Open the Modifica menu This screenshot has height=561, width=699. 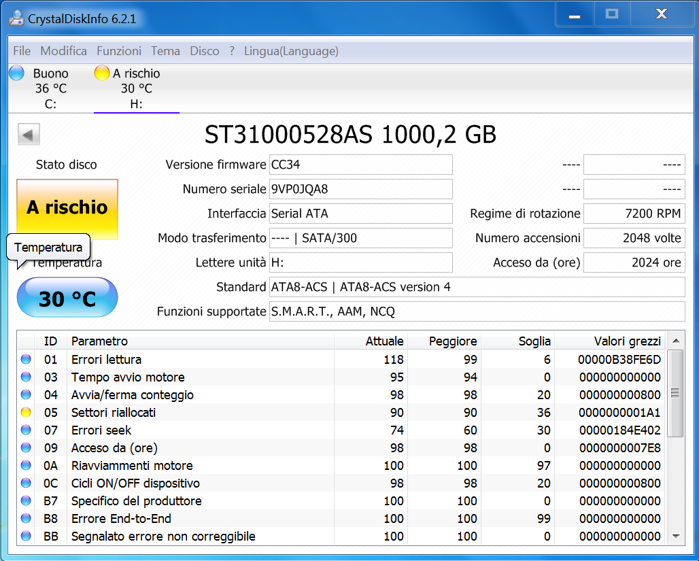[64, 51]
